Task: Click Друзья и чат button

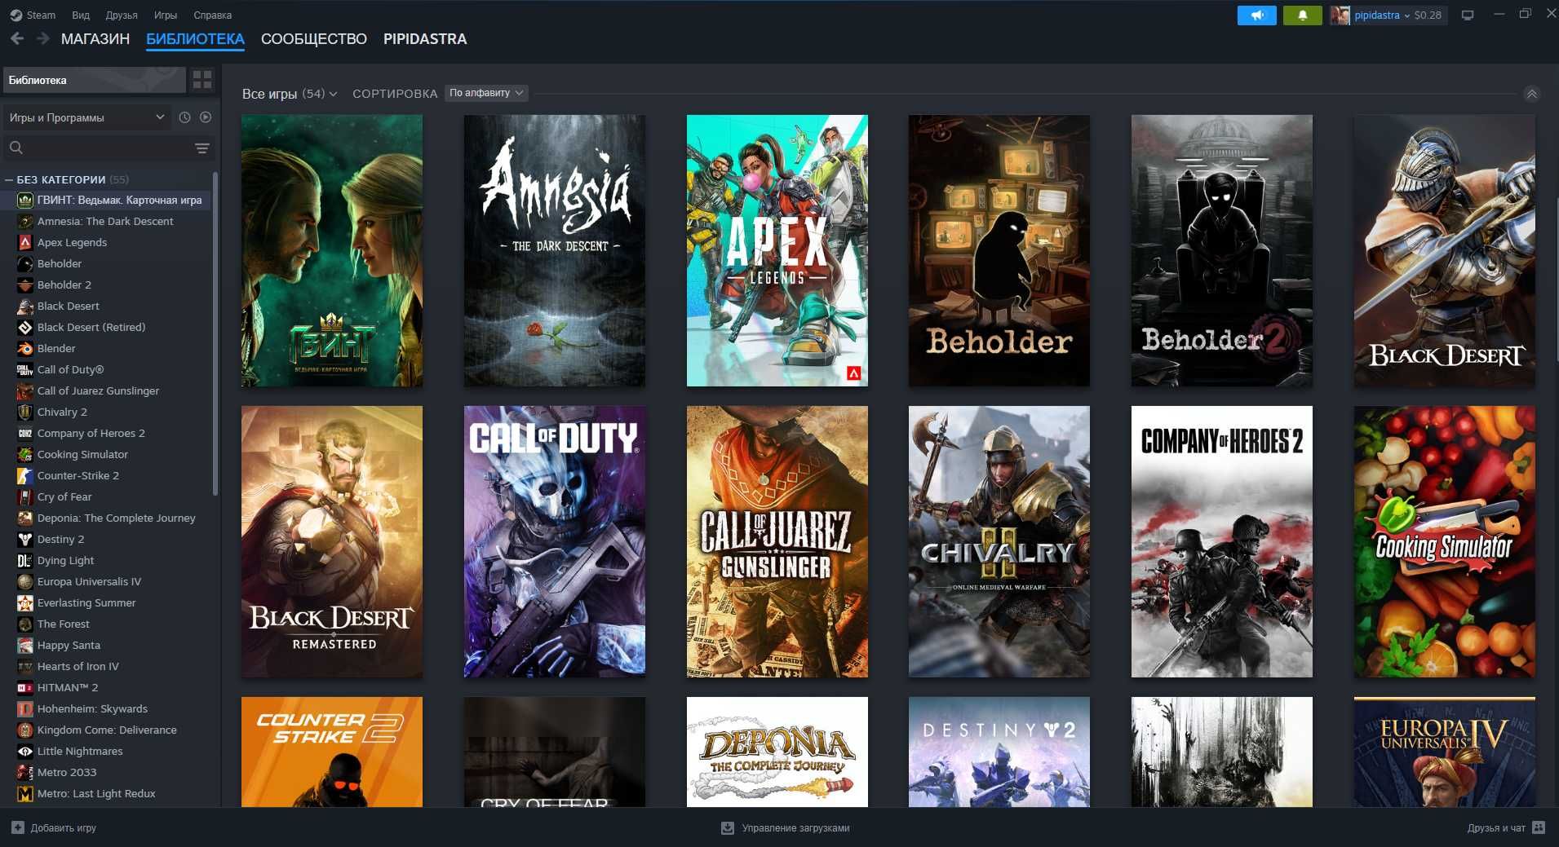Action: click(x=1506, y=827)
